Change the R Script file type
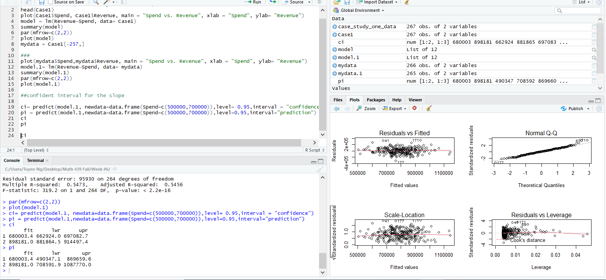 pyautogui.click(x=315, y=150)
